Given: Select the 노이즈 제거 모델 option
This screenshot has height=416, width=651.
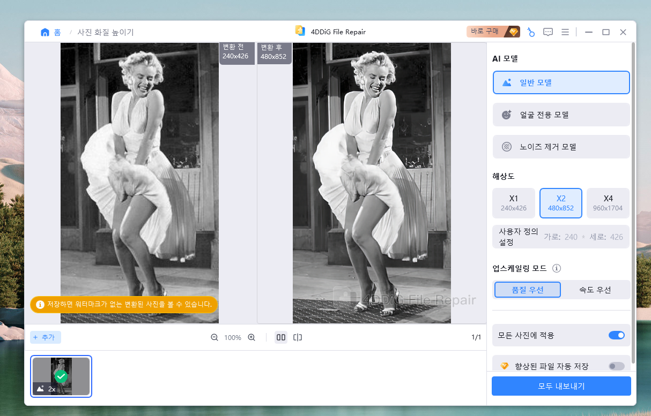Looking at the screenshot, I should [x=561, y=147].
